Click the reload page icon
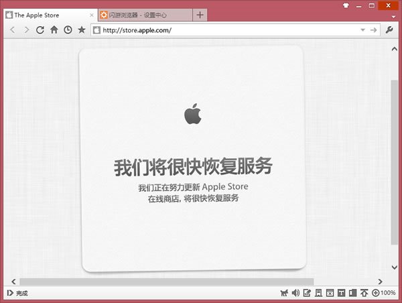Viewport: 402px width, 303px height. [40, 29]
